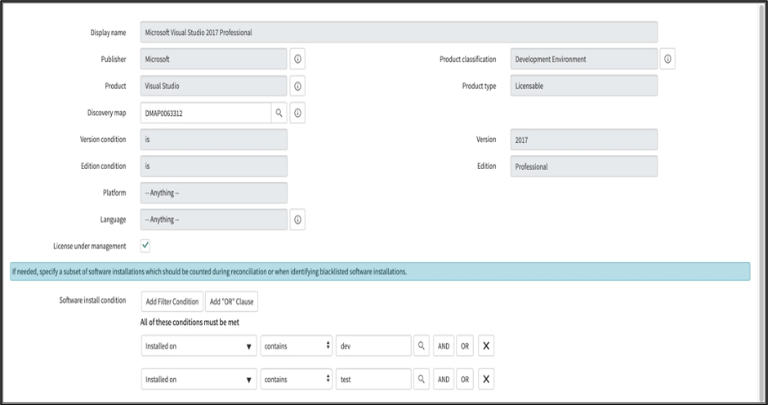Viewport: 768px width, 405px height.
Task: Remove the test condition row with X
Action: pos(486,379)
